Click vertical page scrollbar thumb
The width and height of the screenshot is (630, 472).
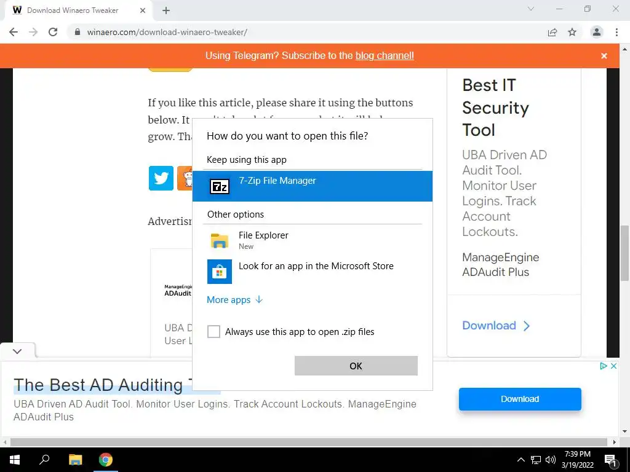(x=624, y=253)
